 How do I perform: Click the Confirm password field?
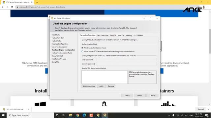click(x=126, y=64)
